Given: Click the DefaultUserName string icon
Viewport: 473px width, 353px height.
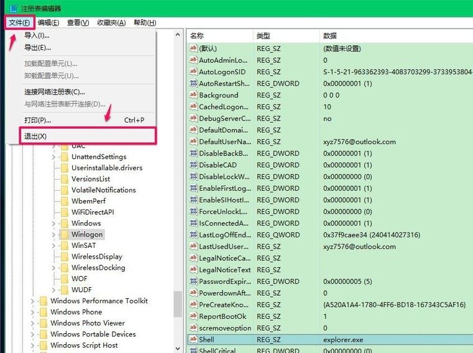Looking at the screenshot, I should tap(193, 141).
